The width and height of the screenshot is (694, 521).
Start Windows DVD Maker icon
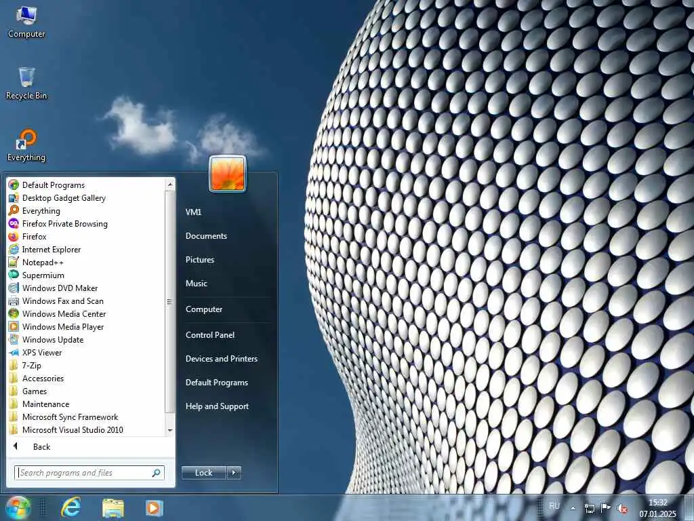[x=14, y=288]
